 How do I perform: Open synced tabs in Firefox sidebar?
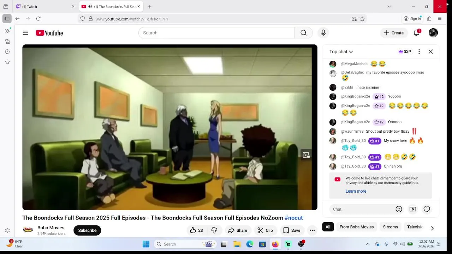[7, 41]
